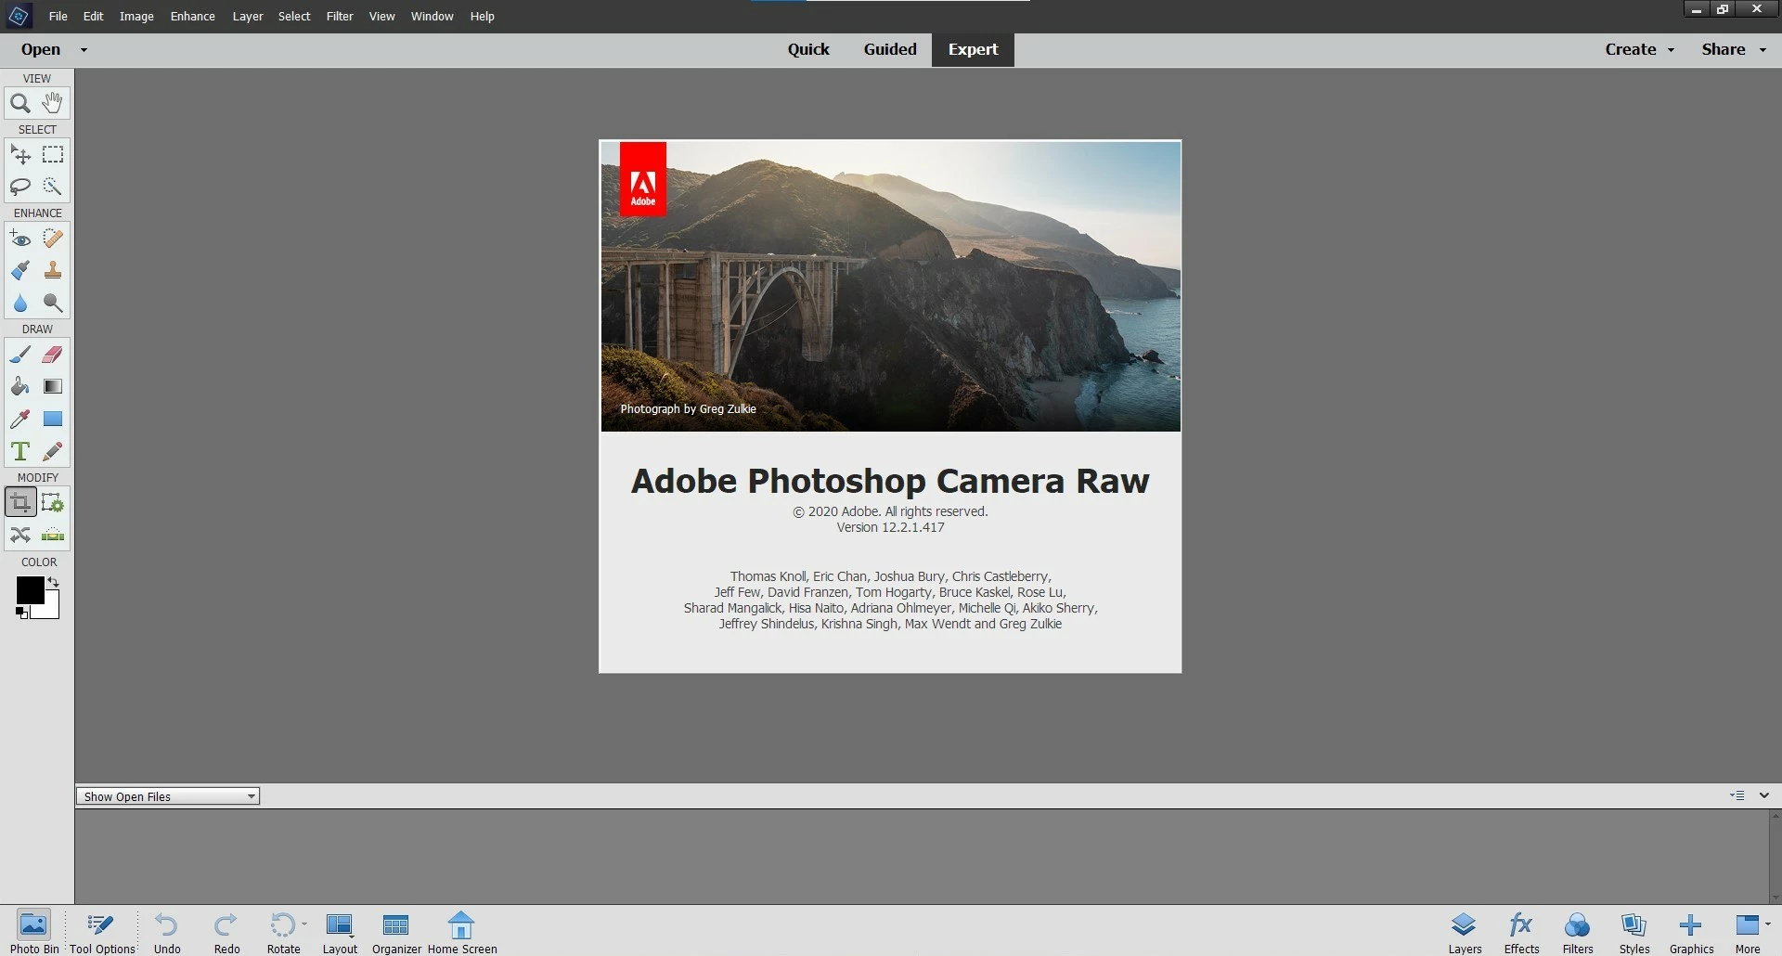This screenshot has width=1782, height=956.
Task: Expand the More panels dropdown arrow
Action: (x=1768, y=924)
